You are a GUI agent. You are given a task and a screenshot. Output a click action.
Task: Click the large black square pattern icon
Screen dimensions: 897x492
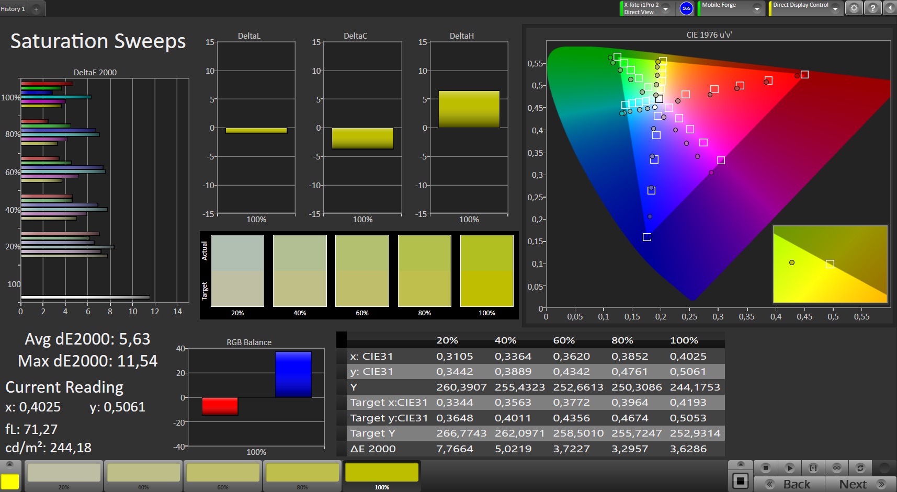click(x=741, y=481)
